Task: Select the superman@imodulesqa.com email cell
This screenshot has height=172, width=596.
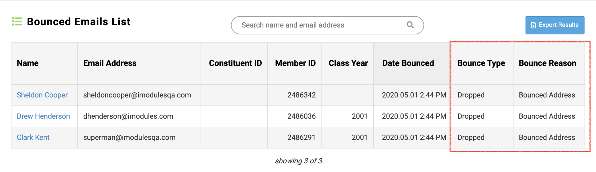Action: pos(129,137)
